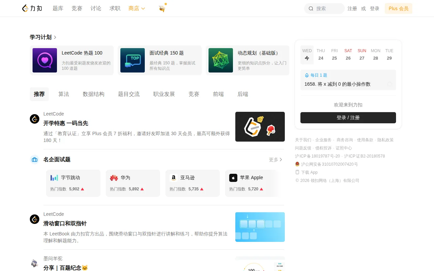Open the 华为 company logo
Screen dimensions: 434x271
click(x=114, y=178)
